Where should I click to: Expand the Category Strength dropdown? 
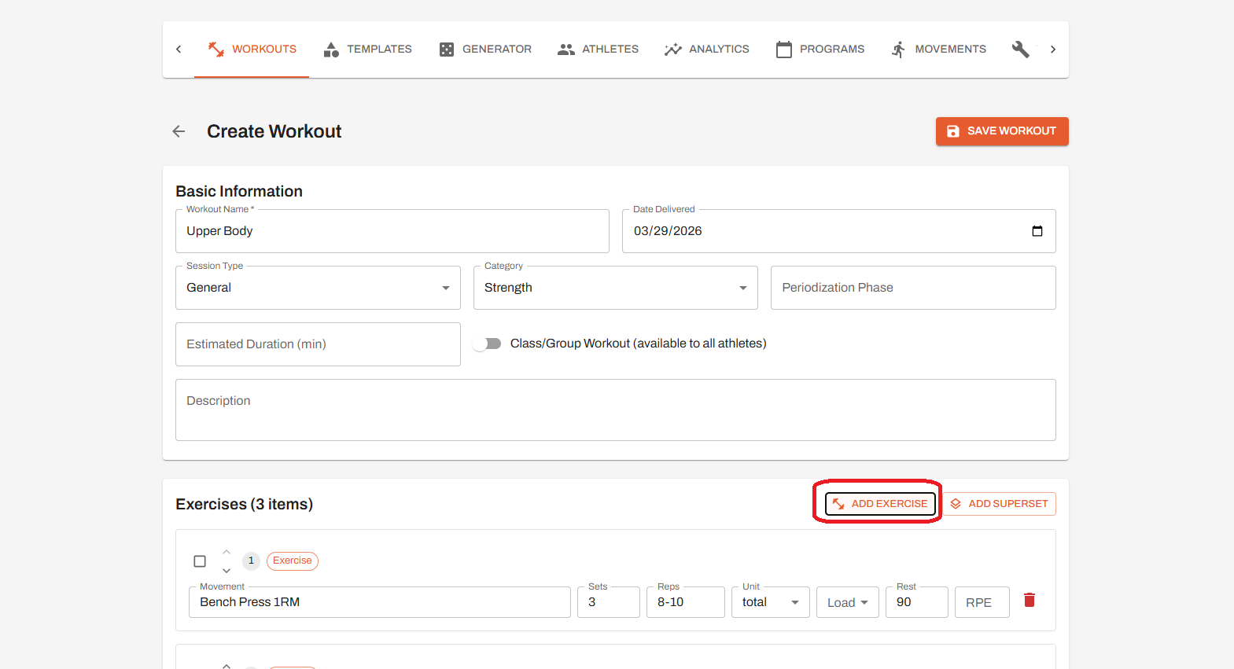tap(615, 288)
